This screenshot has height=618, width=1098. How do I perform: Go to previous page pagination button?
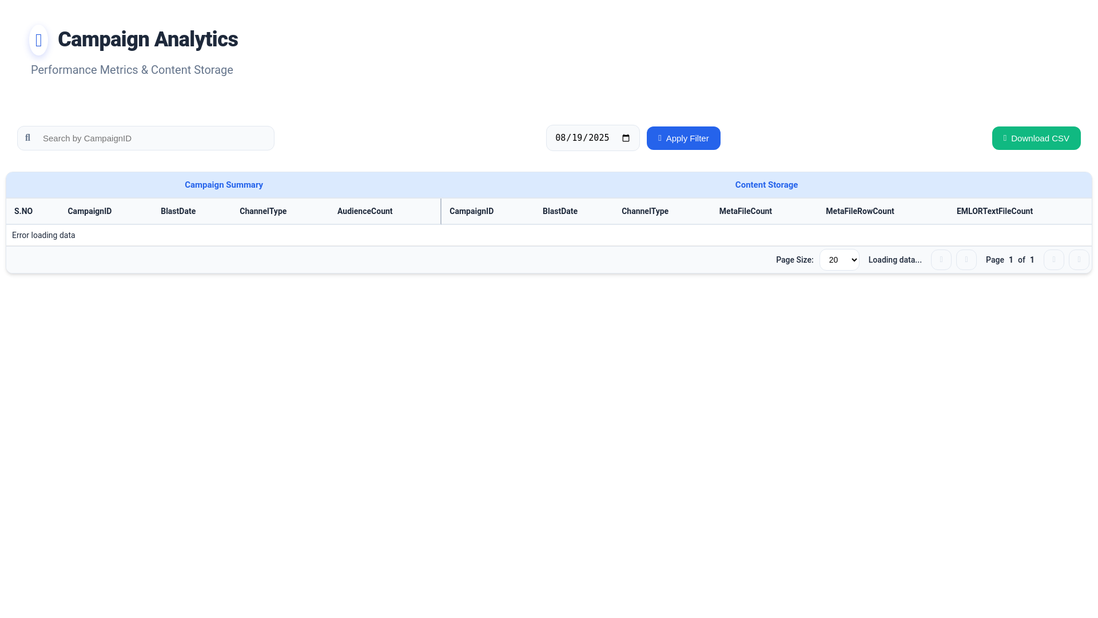[966, 260]
